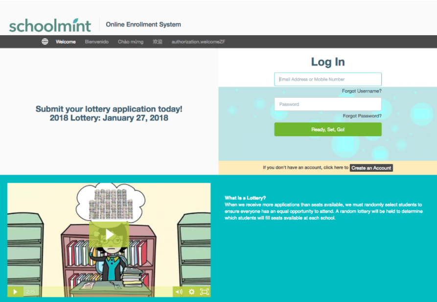Click the '2018 Lottery: January 27, 2018' text

109,118
